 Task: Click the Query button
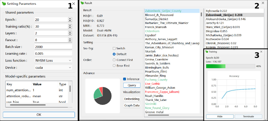132,85
